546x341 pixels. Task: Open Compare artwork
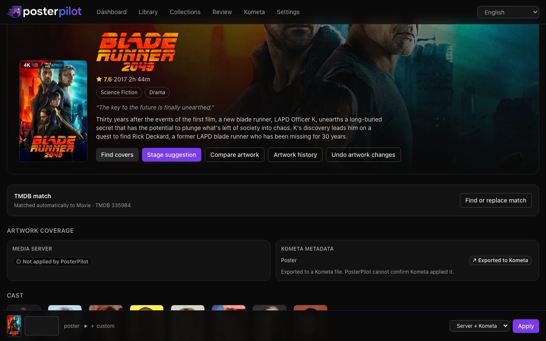(x=235, y=155)
